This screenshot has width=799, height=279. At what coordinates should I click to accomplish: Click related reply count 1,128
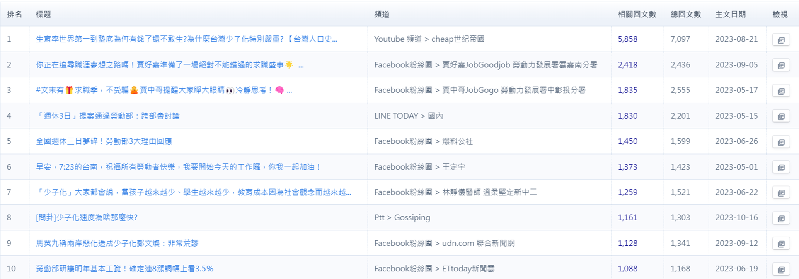(x=627, y=243)
